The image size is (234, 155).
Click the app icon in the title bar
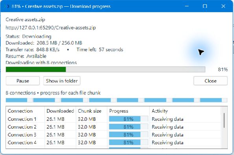pyautogui.click(x=7, y=6)
